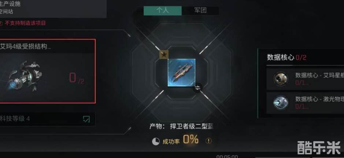This screenshot has width=344, height=158.
Task: Click the 数据核心 0/2 header
Action: (286, 58)
